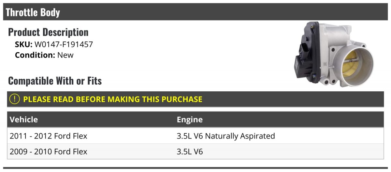Click the SKU number W0147-F191457
The image size is (391, 172).
click(64, 45)
